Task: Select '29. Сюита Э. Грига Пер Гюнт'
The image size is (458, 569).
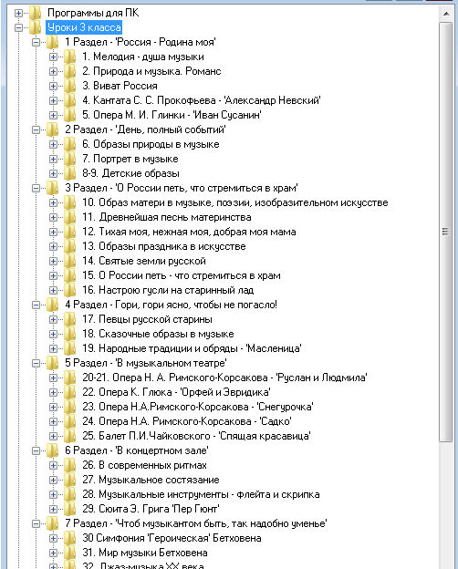Action: (151, 509)
